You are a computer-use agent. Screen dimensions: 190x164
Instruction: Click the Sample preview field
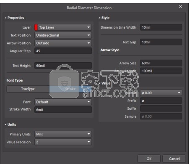161,116
